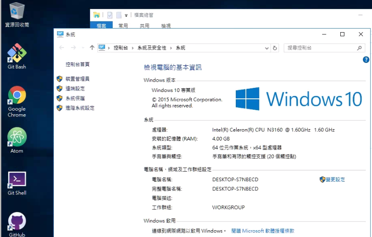Open Quick Access Toolbar customize dropdown
Viewport: 372px width, 237px height.
tap(126, 16)
